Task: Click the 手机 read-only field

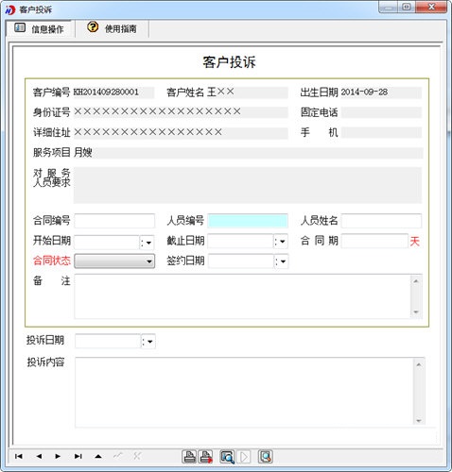Action: pos(381,132)
